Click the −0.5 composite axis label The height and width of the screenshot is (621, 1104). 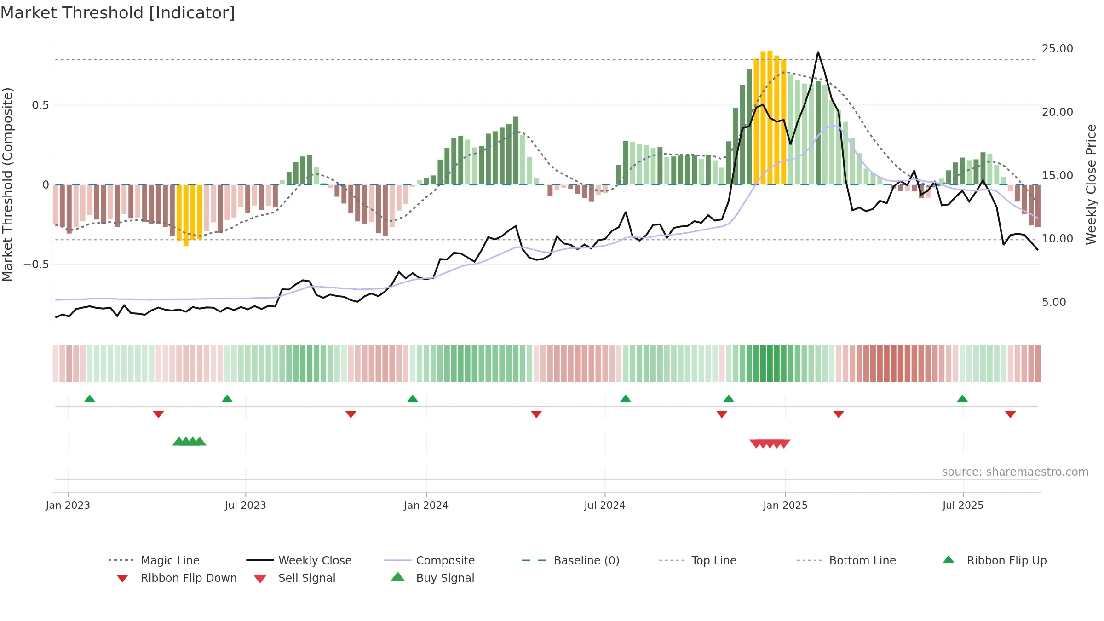[36, 264]
